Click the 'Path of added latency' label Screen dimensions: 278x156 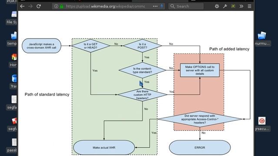pos(229,49)
